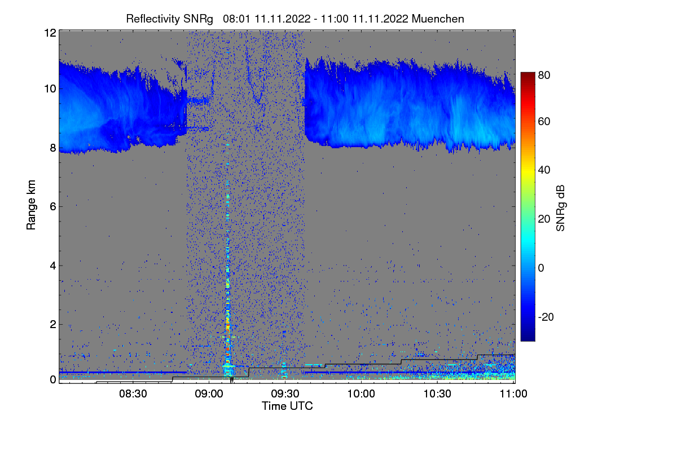Click the plot title 'Reflectivity SNRg'
The height and width of the screenshot is (451, 677).
(170, 19)
